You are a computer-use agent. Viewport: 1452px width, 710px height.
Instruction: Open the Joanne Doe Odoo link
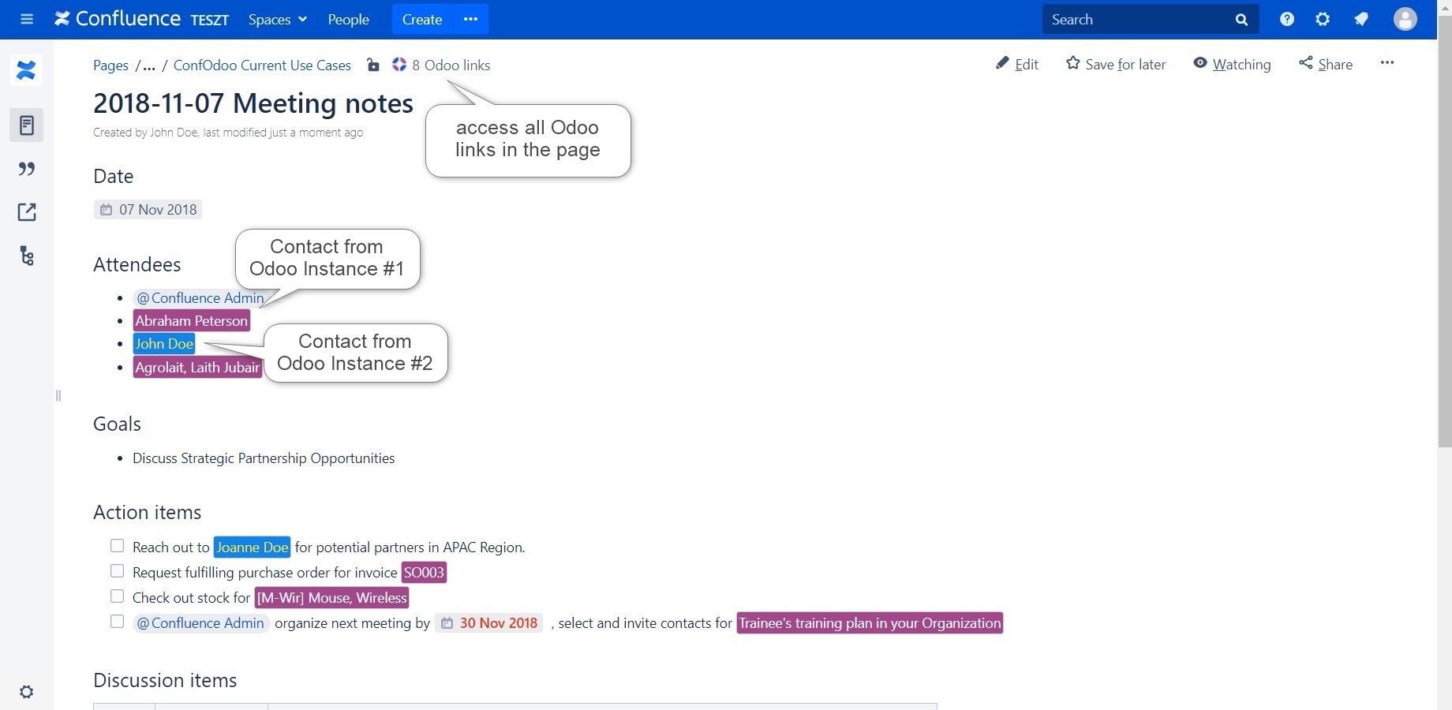[x=252, y=547]
